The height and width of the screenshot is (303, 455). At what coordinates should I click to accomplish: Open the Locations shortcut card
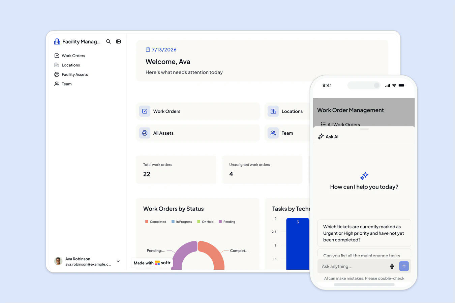[x=287, y=111]
